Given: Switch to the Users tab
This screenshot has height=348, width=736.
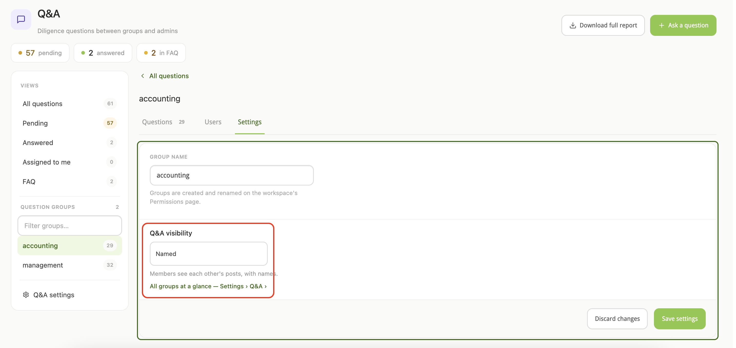Looking at the screenshot, I should tap(213, 122).
